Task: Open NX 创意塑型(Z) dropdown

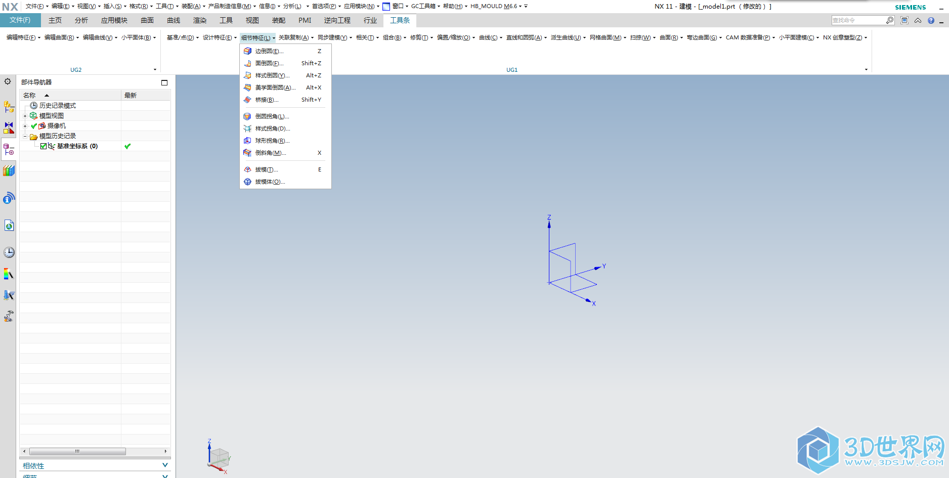Action: click(845, 37)
